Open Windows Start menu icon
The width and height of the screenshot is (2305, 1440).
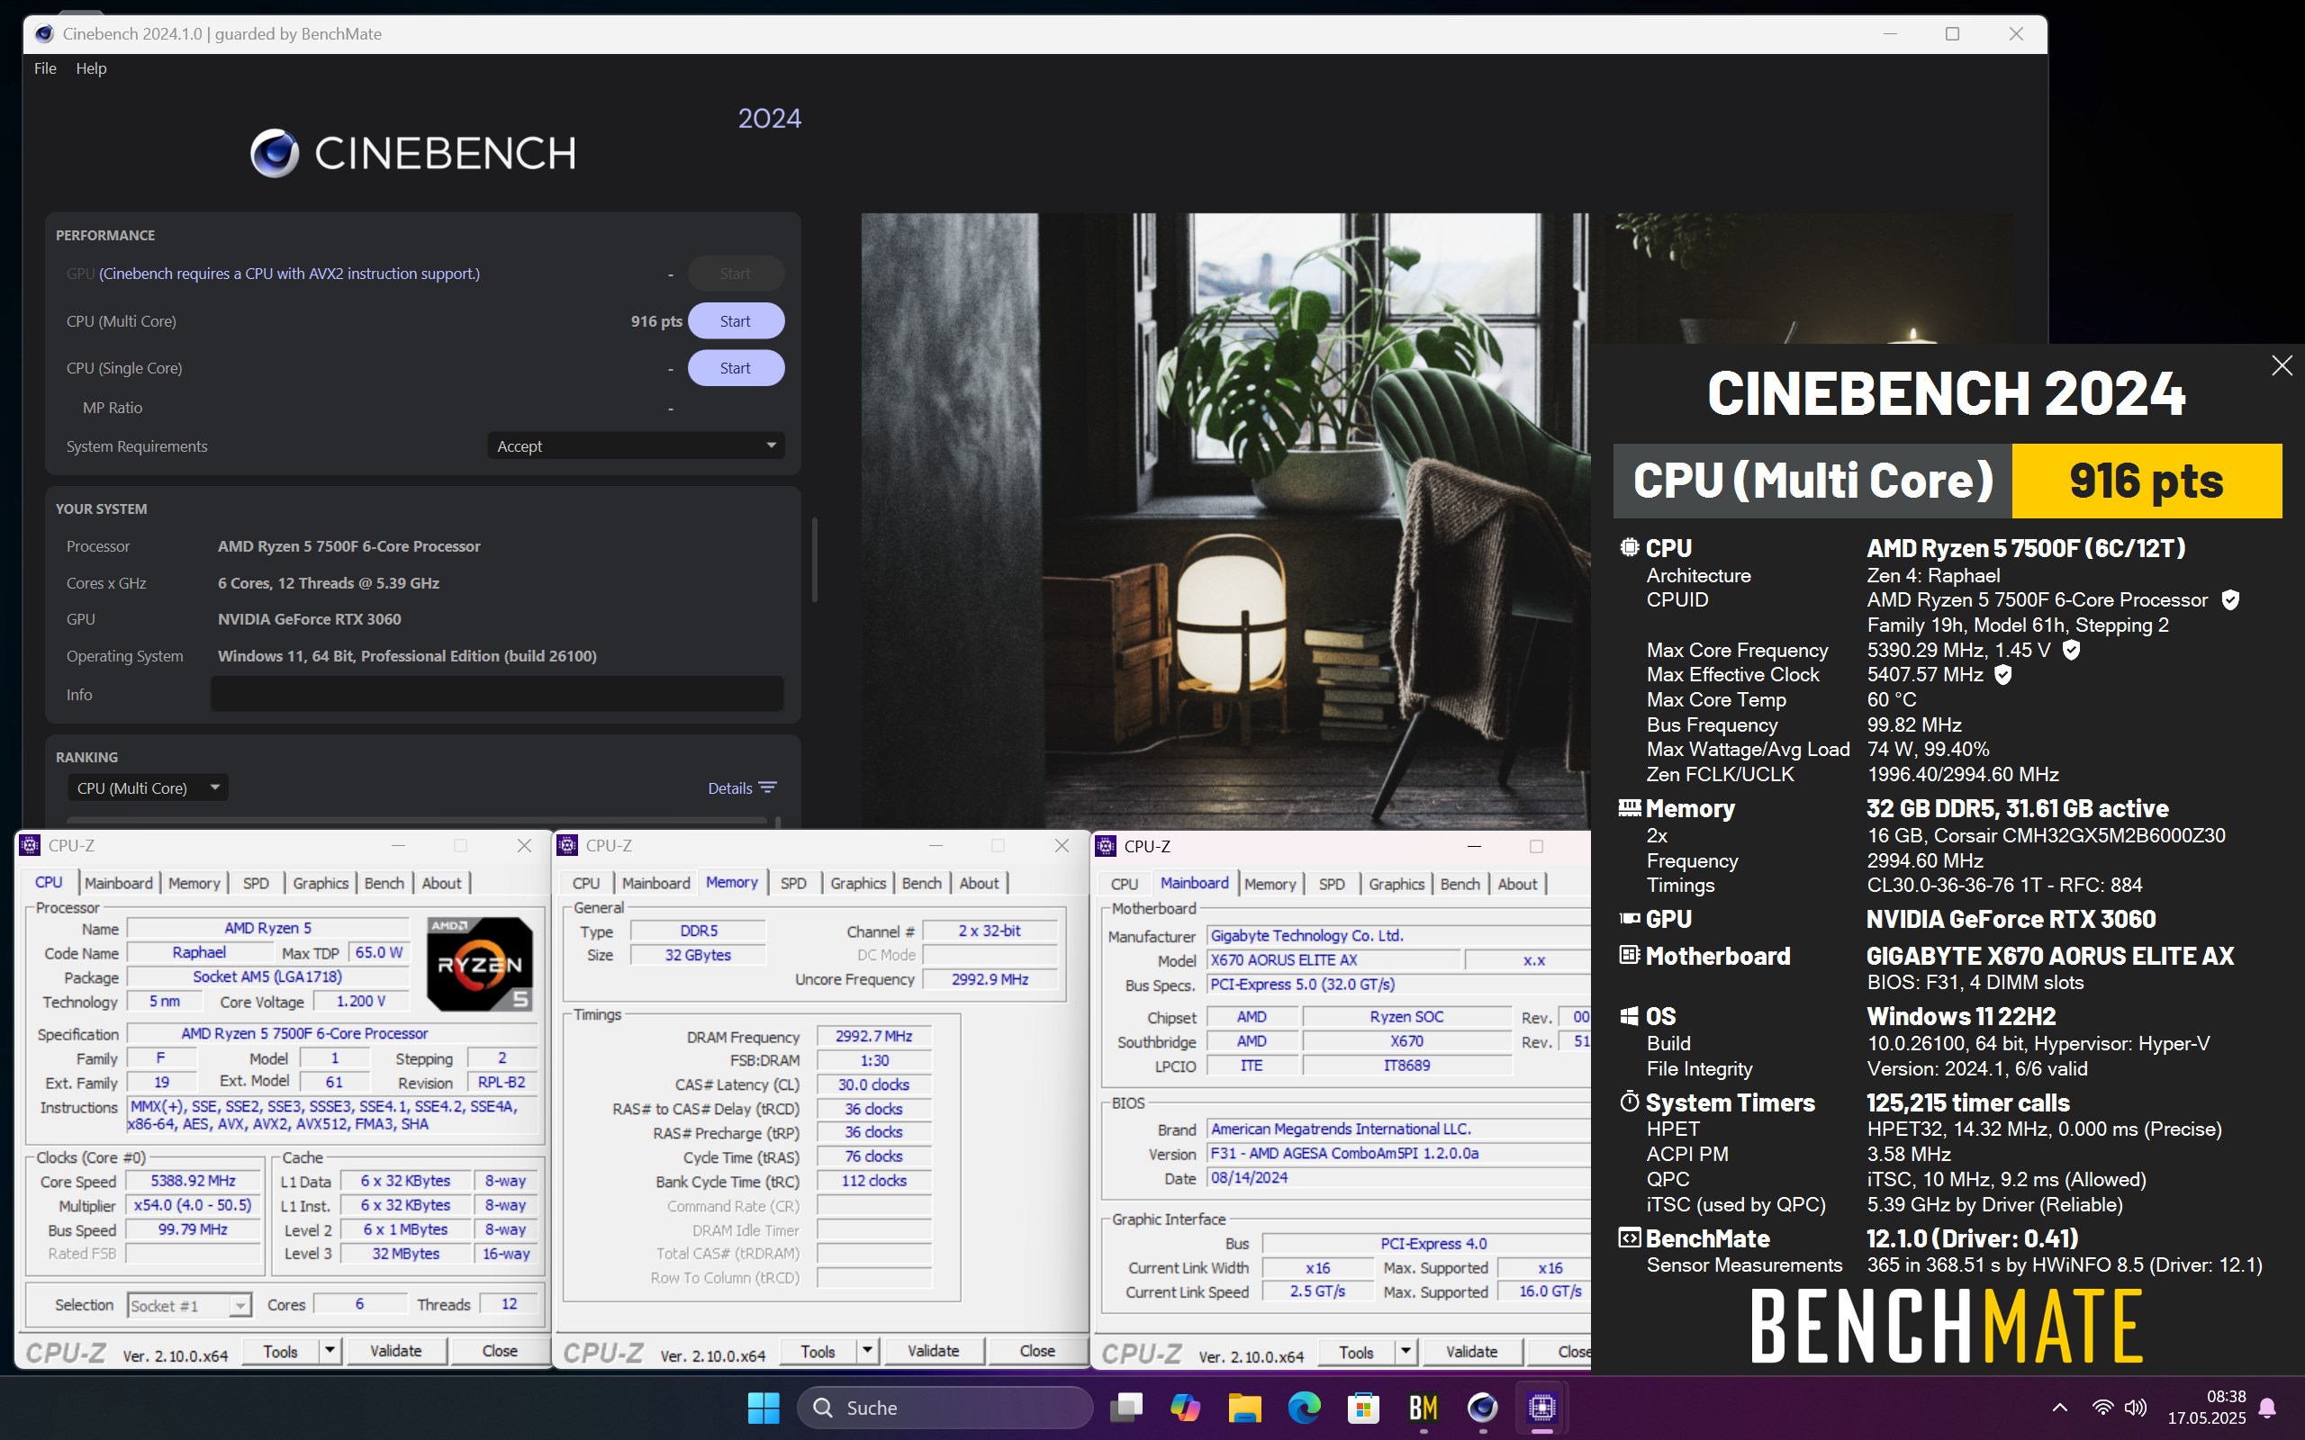tap(763, 1407)
